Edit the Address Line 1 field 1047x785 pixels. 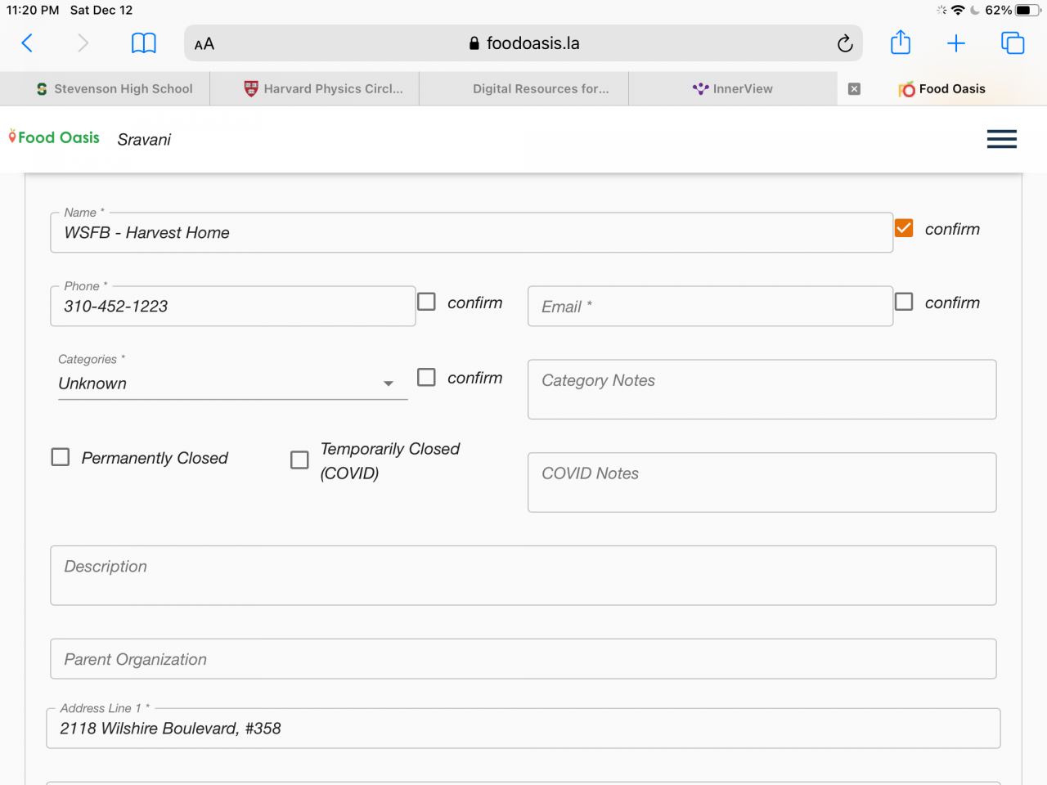pyautogui.click(x=523, y=729)
